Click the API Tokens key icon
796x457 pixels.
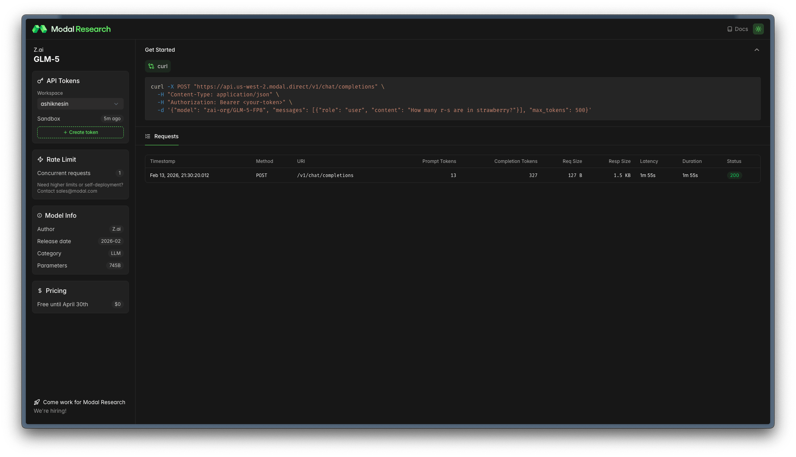point(40,81)
